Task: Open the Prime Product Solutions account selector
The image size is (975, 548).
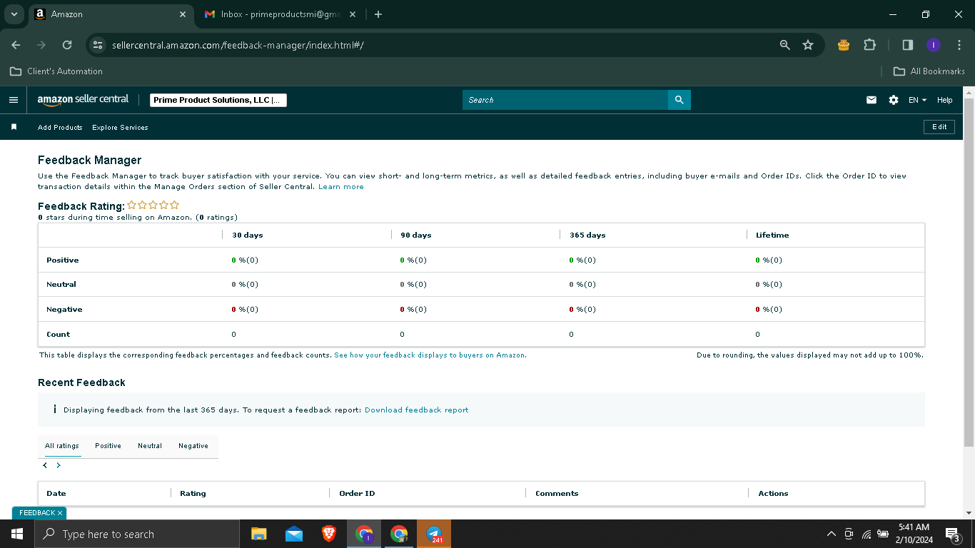Action: point(218,100)
